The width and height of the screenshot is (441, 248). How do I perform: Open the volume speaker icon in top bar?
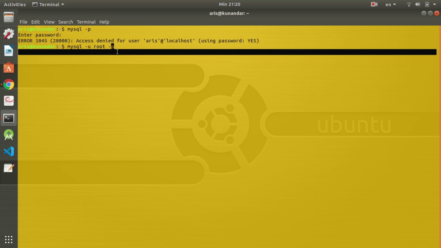coord(418,4)
